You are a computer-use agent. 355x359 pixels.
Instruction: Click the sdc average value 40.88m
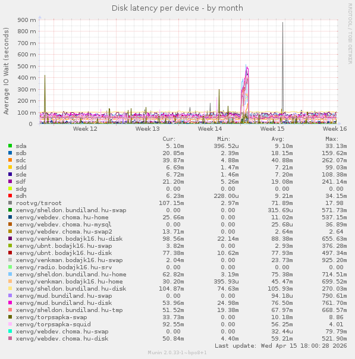282,160
